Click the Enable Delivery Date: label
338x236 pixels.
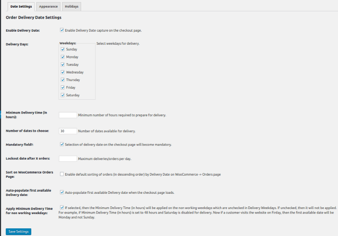(23, 30)
